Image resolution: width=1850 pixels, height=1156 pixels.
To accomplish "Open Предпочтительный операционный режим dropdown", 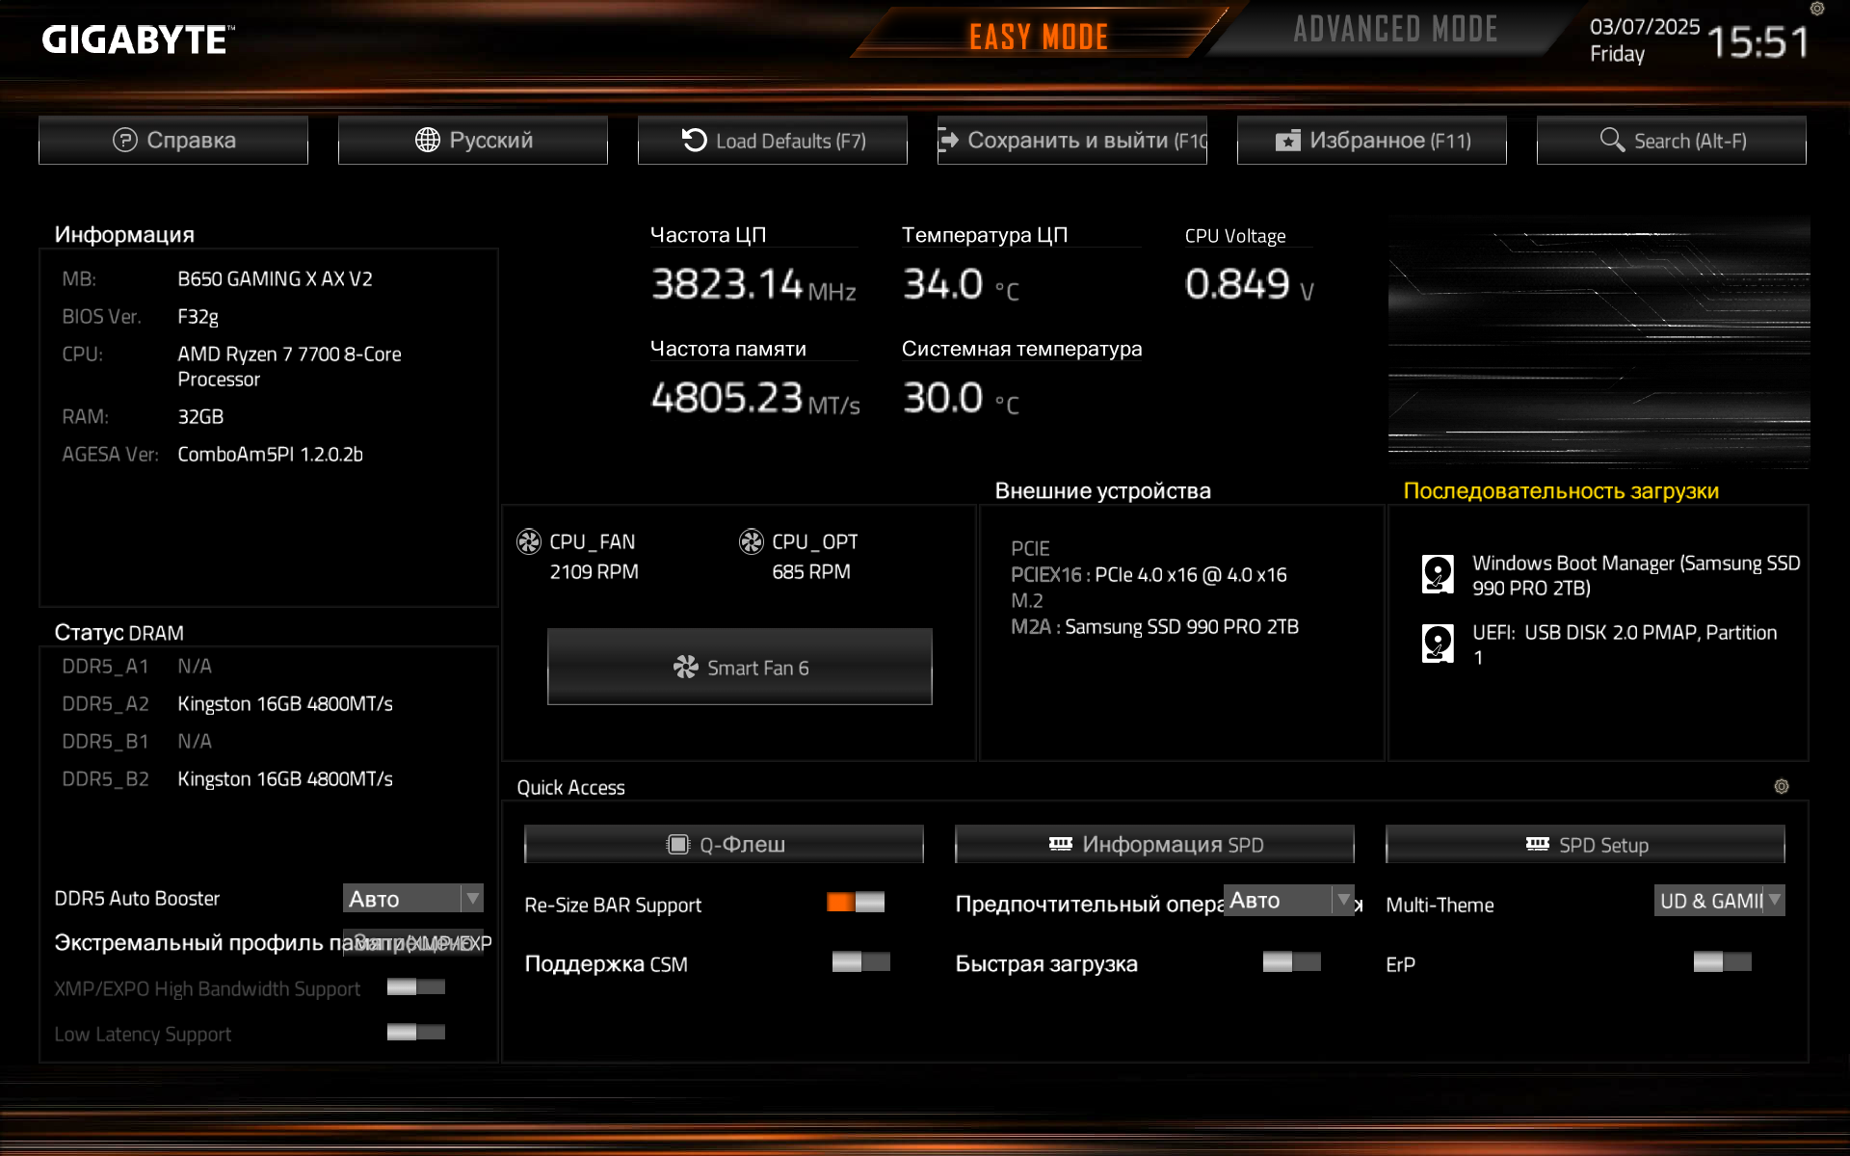I will tap(1289, 901).
